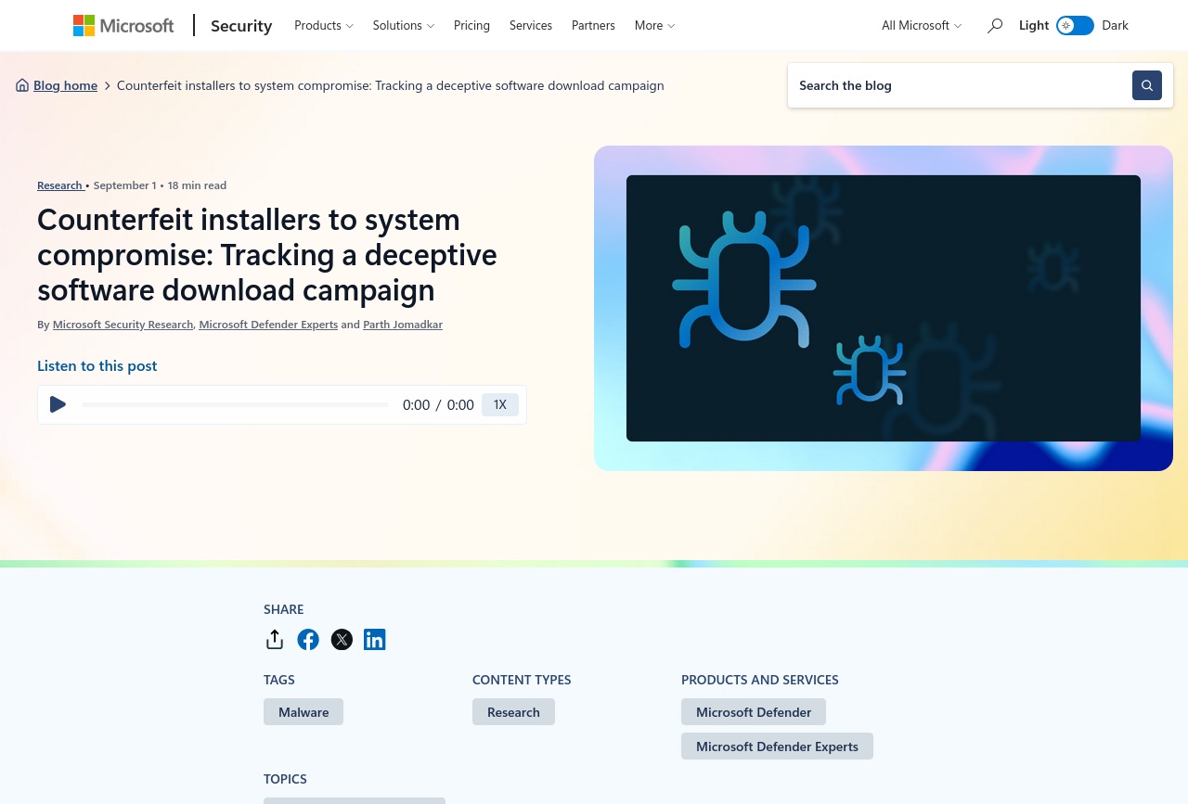
Task: Click the blue blog search button
Action: pyautogui.click(x=1147, y=85)
